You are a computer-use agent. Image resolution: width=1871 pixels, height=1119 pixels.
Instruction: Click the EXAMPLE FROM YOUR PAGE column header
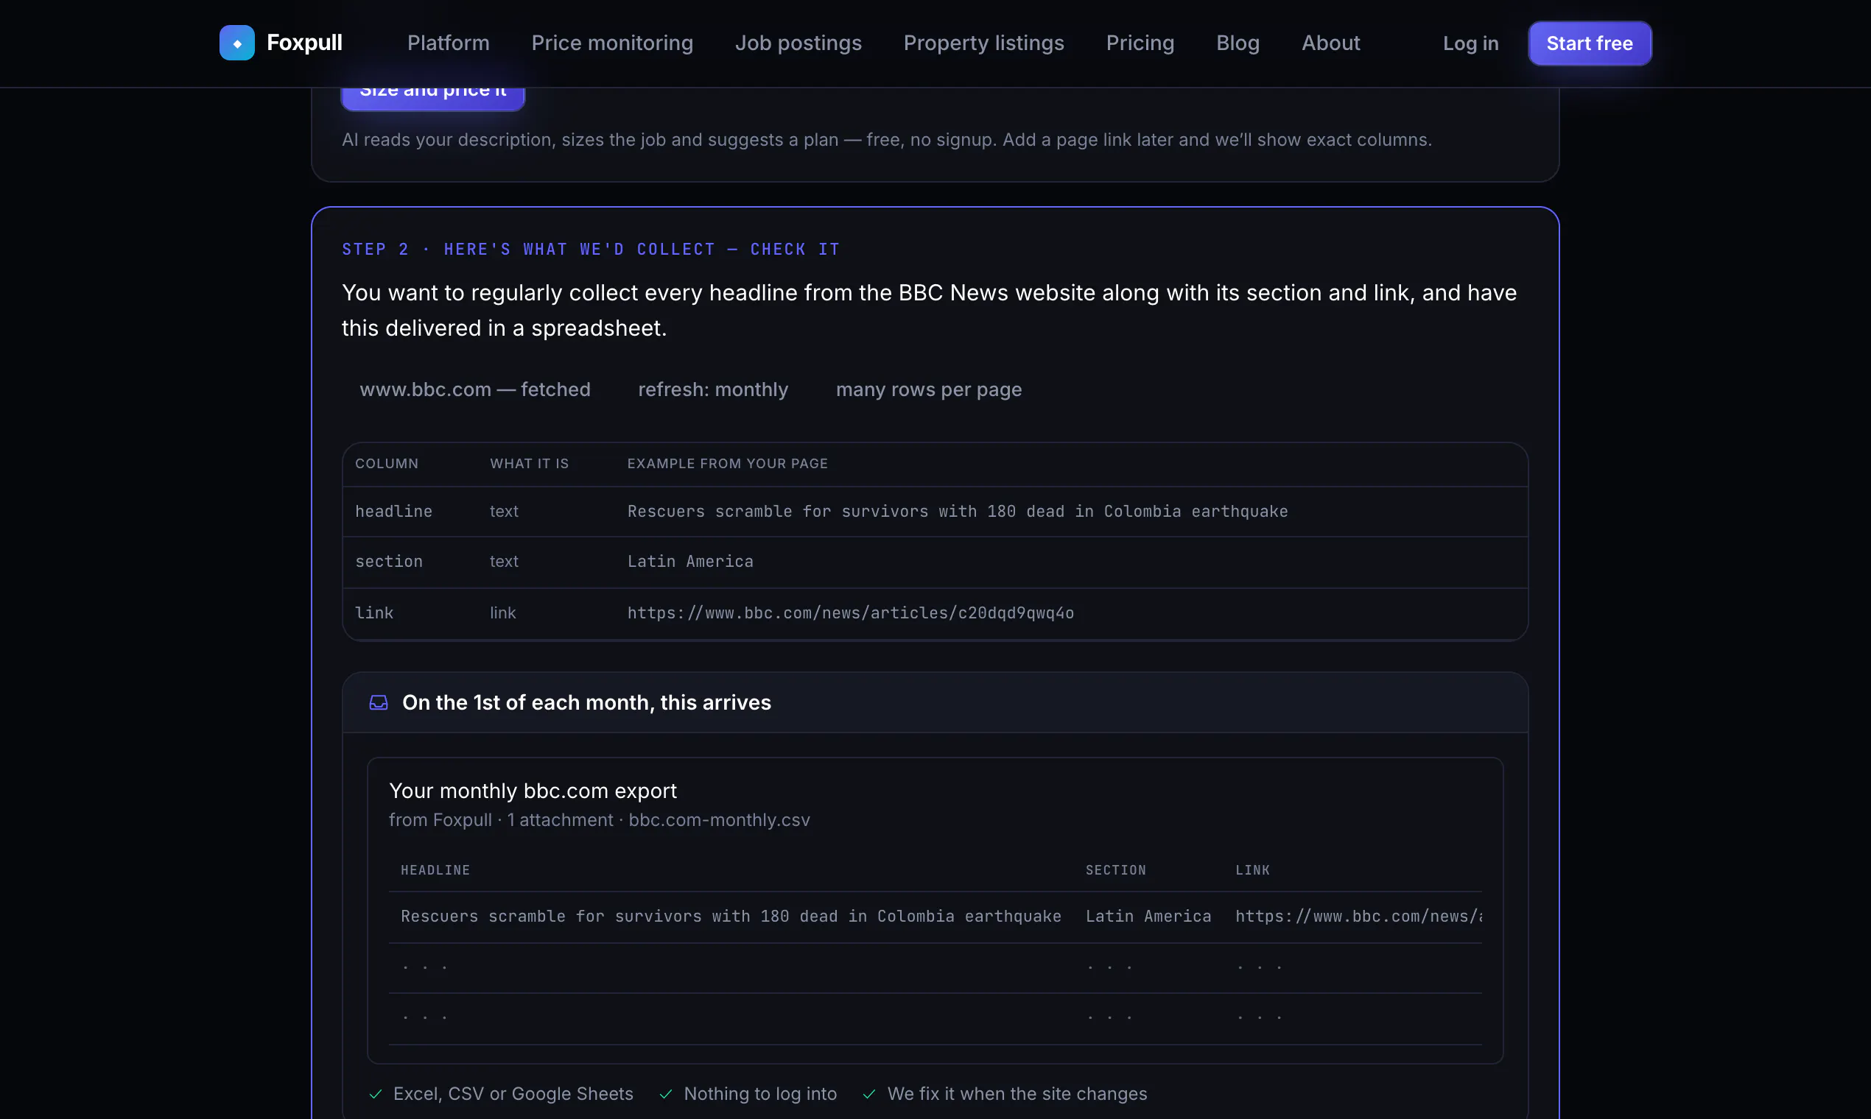727,464
